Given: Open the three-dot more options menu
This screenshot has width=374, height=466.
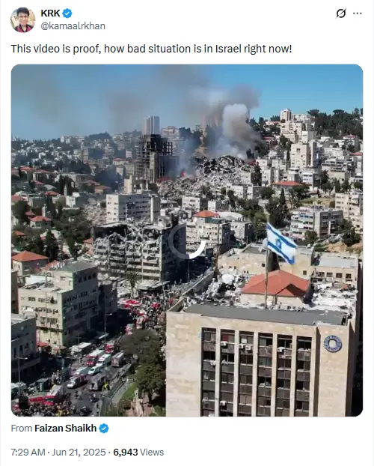Looking at the screenshot, I should (358, 13).
